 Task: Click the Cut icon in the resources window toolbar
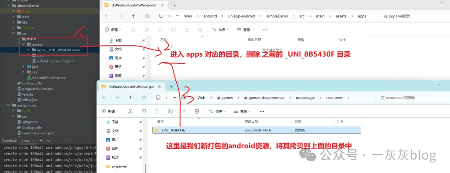[130, 111]
